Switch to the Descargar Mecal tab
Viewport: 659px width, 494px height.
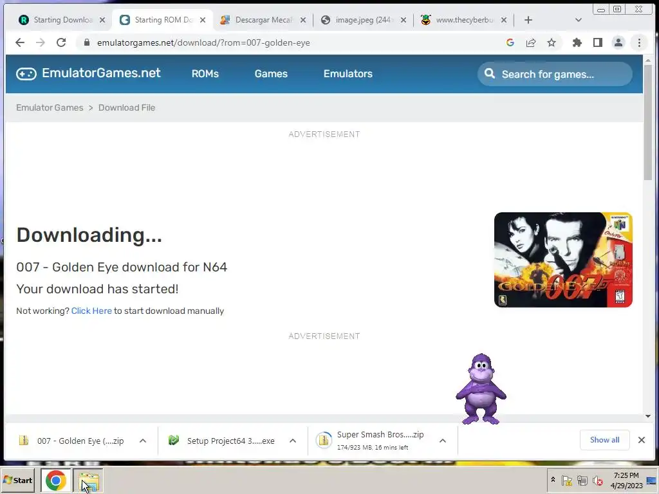pos(263,20)
